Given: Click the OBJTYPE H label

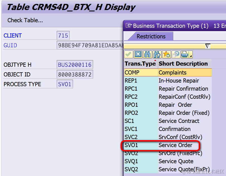Looking at the screenshot, I should pos(18,65).
